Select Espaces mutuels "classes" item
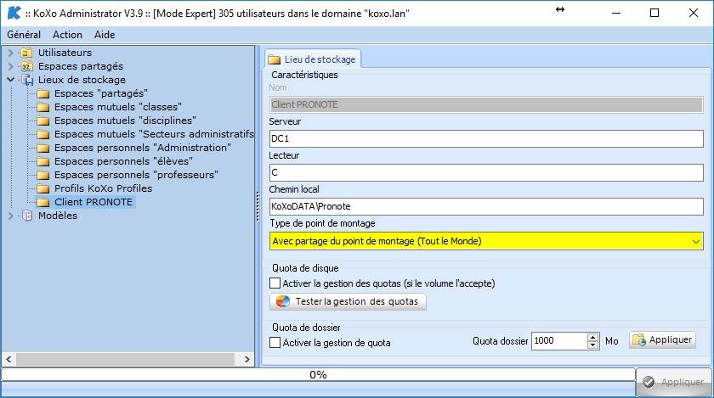The image size is (714, 398). pyautogui.click(x=118, y=107)
